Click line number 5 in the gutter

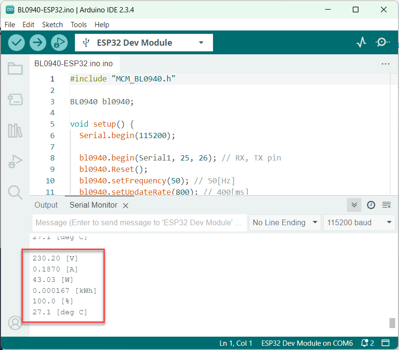point(52,124)
